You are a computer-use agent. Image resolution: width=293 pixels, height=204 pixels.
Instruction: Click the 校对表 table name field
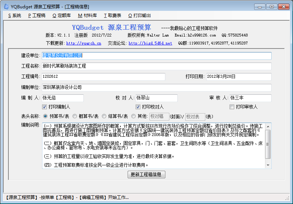[x=195, y=117]
